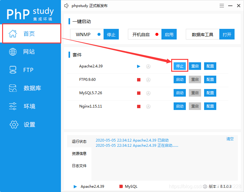Clear the log with 清空 link
Viewport: 244px width, 192px height.
(x=230, y=139)
